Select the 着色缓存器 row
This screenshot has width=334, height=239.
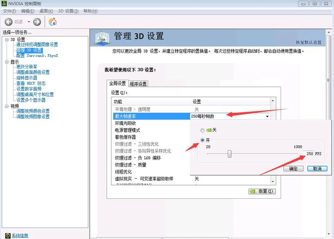point(151,137)
